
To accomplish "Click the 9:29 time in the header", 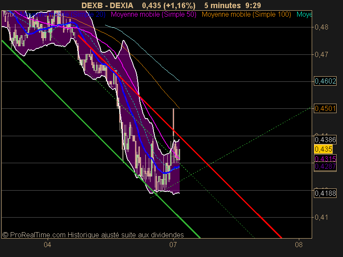I will (x=253, y=6).
